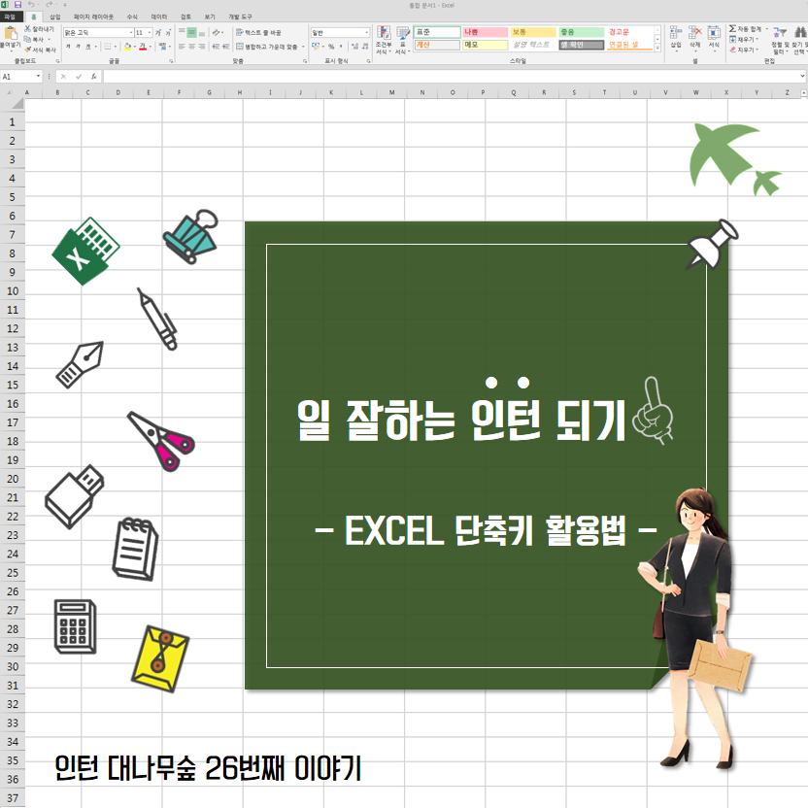Toggle Merge and Center (병합하고 가운데 맞춤)
The width and height of the screenshot is (808, 808).
coord(268,46)
